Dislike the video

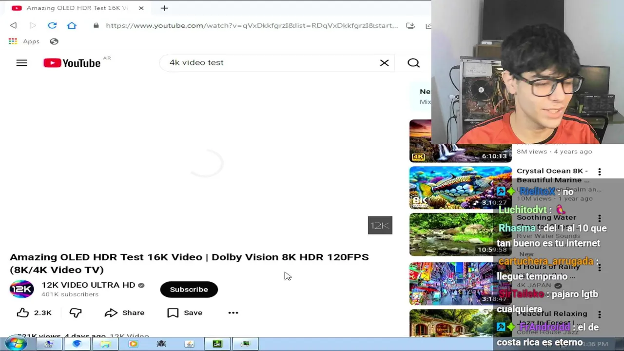tap(75, 312)
